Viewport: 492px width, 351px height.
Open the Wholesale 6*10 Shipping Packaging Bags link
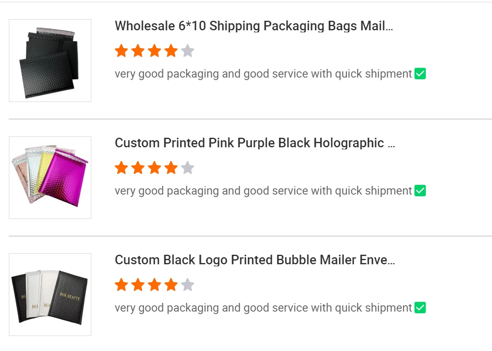point(253,26)
